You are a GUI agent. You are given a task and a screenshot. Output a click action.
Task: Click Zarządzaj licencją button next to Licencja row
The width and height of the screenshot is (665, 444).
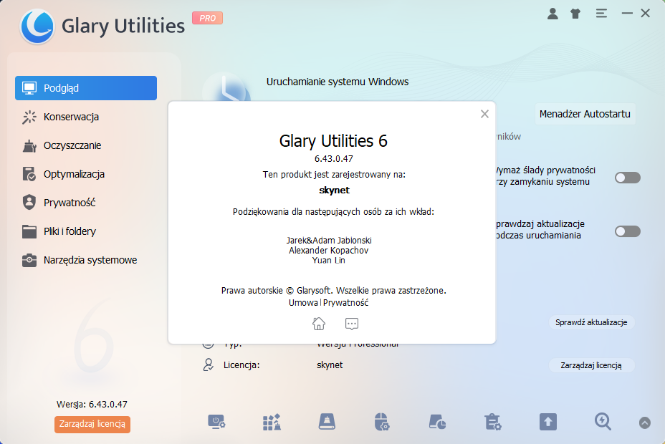pos(591,365)
